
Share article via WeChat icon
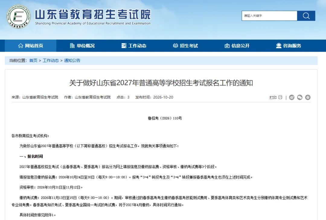pyautogui.click(x=300, y=97)
